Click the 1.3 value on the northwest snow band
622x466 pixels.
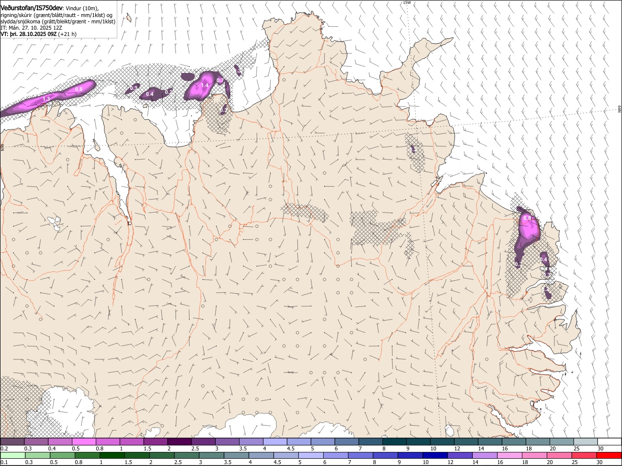tap(47, 99)
